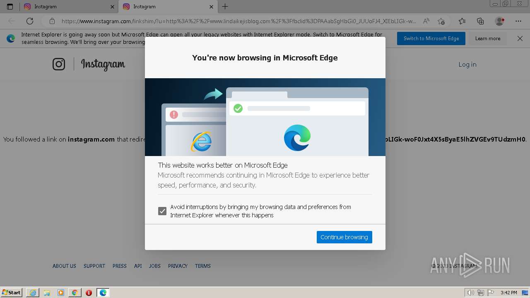Open media player from taskbar
530x298 pixels.
pos(61,293)
